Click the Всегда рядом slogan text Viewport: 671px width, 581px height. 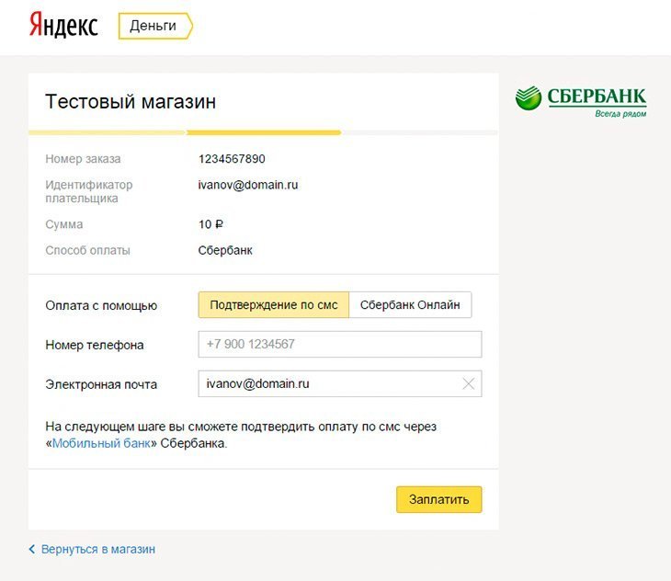point(620,113)
